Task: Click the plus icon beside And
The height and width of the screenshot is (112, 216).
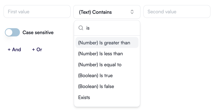Action: pyautogui.click(x=9, y=49)
